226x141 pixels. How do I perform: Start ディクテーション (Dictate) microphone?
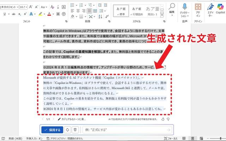[x=185, y=8]
